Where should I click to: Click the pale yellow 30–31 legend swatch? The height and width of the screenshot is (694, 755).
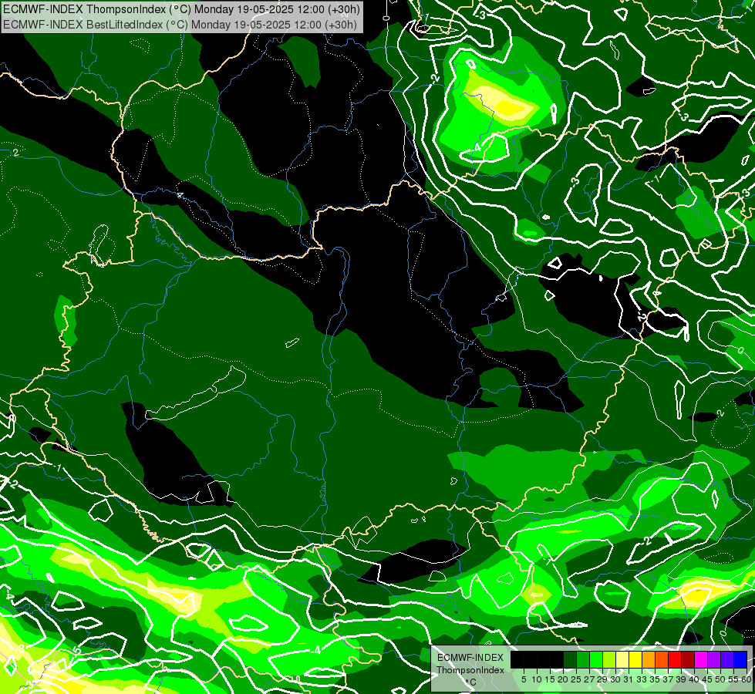click(x=622, y=659)
